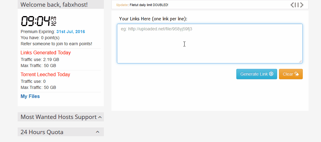Viewport: 321px width, 142px height.
Task: Collapse Most Wanted Hosts Support chevron
Action: coord(100,117)
